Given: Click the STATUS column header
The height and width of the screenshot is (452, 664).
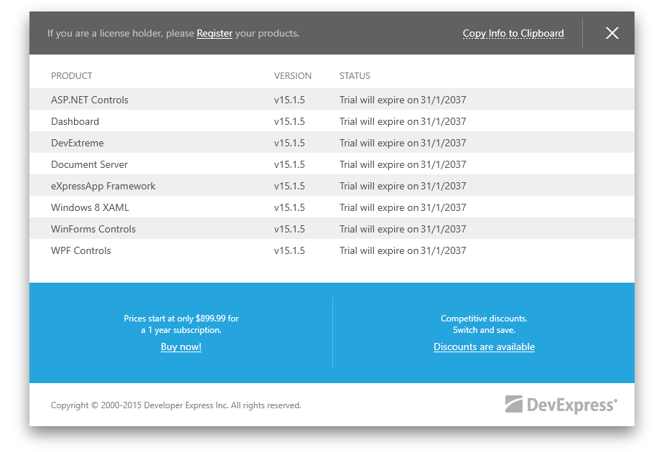Looking at the screenshot, I should point(355,76).
